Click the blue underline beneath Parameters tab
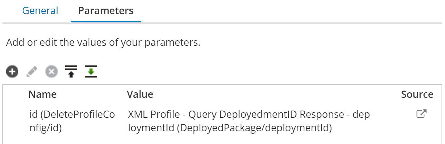The image size is (445, 144). pyautogui.click(x=106, y=22)
